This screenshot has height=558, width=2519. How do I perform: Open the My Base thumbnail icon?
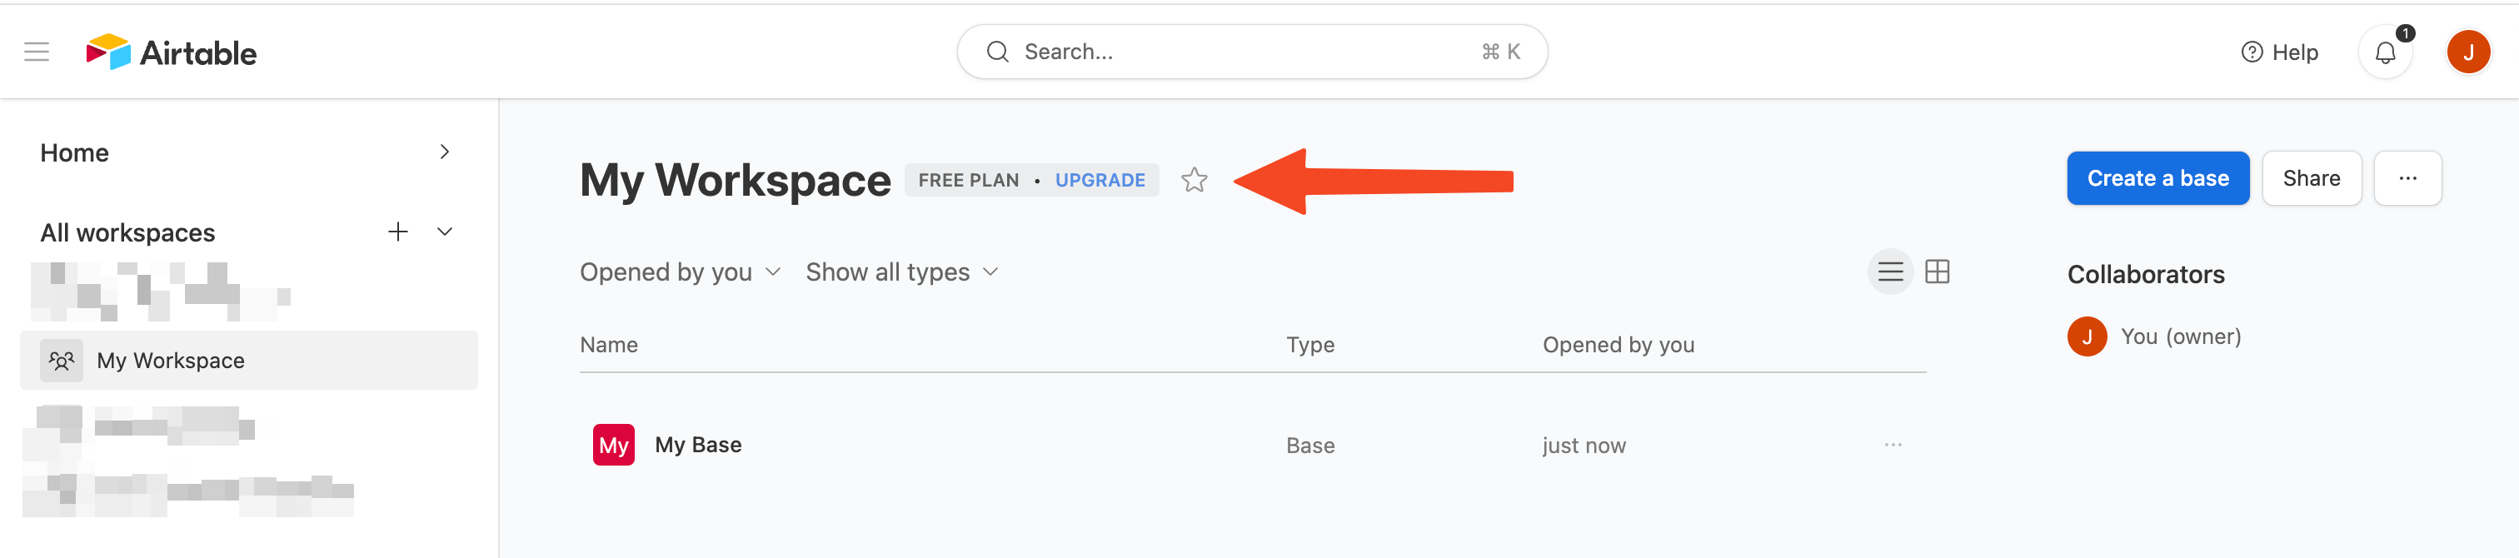613,445
